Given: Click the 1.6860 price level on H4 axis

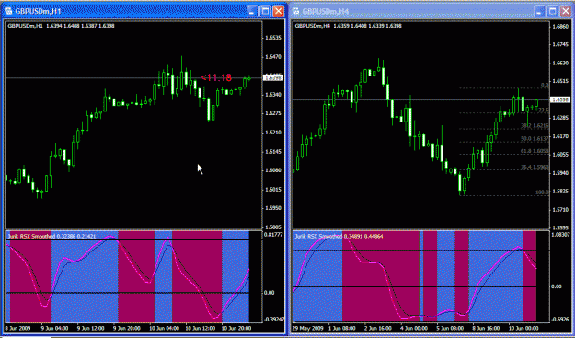Looking at the screenshot, I should [560, 27].
